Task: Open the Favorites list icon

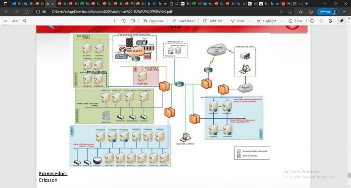Action: 300,12
